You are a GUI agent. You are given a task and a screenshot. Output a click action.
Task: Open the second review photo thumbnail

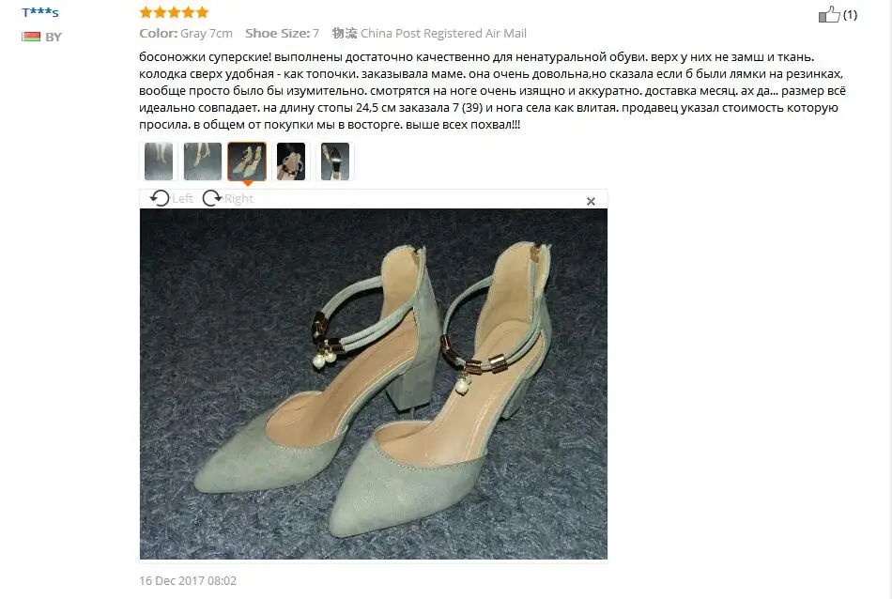[x=203, y=161]
